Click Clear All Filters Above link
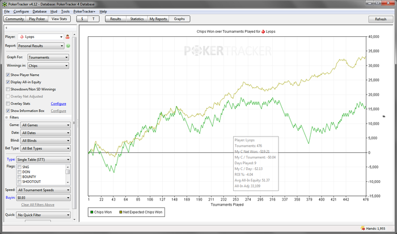 coord(38,205)
